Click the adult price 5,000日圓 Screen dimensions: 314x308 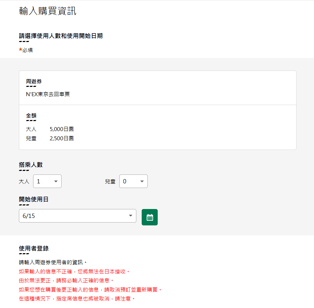pyautogui.click(x=62, y=129)
